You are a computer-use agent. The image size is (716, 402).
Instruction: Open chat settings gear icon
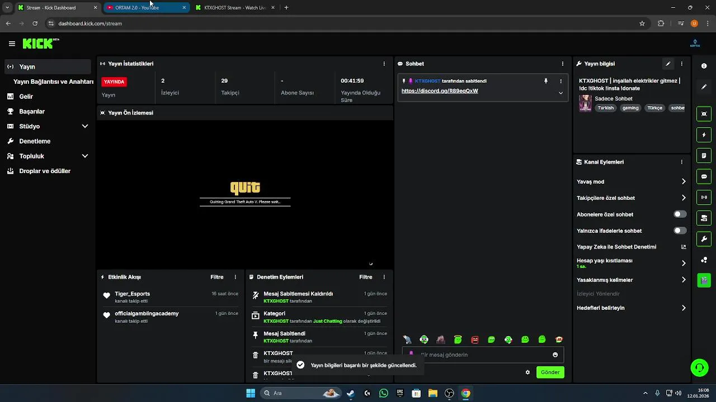click(527, 372)
